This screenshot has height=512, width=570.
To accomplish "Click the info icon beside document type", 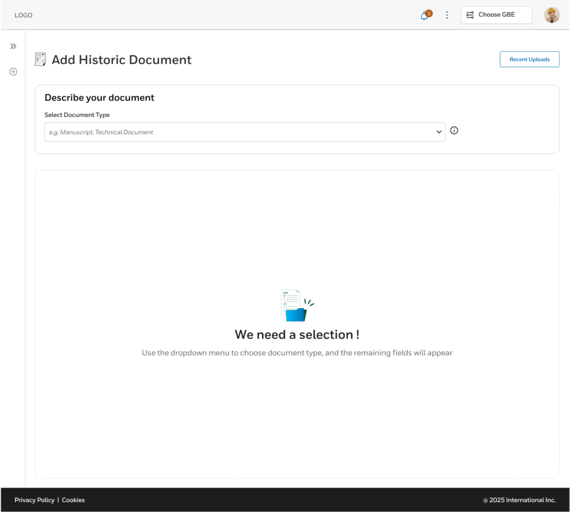I will coord(454,130).
